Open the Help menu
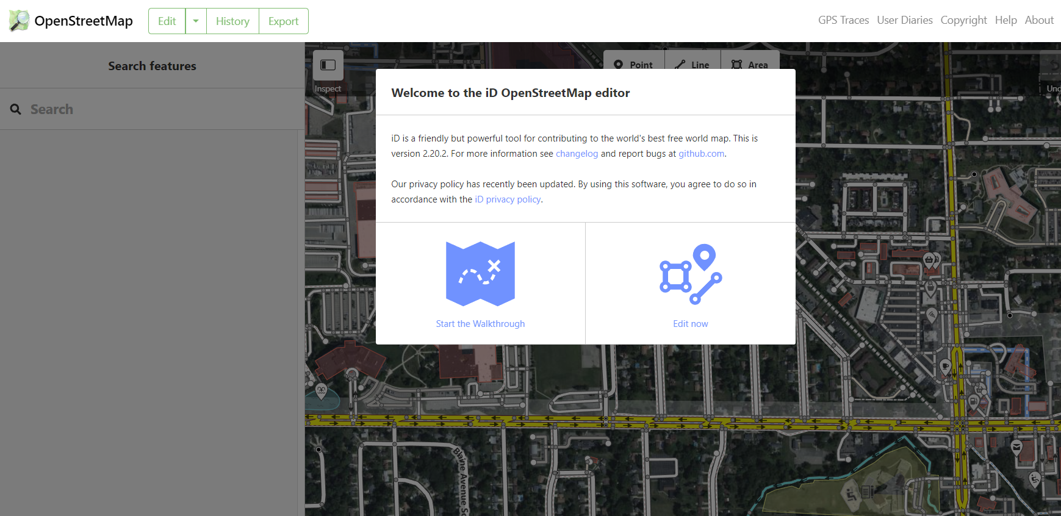Viewport: 1061px width, 516px height. click(x=1005, y=20)
